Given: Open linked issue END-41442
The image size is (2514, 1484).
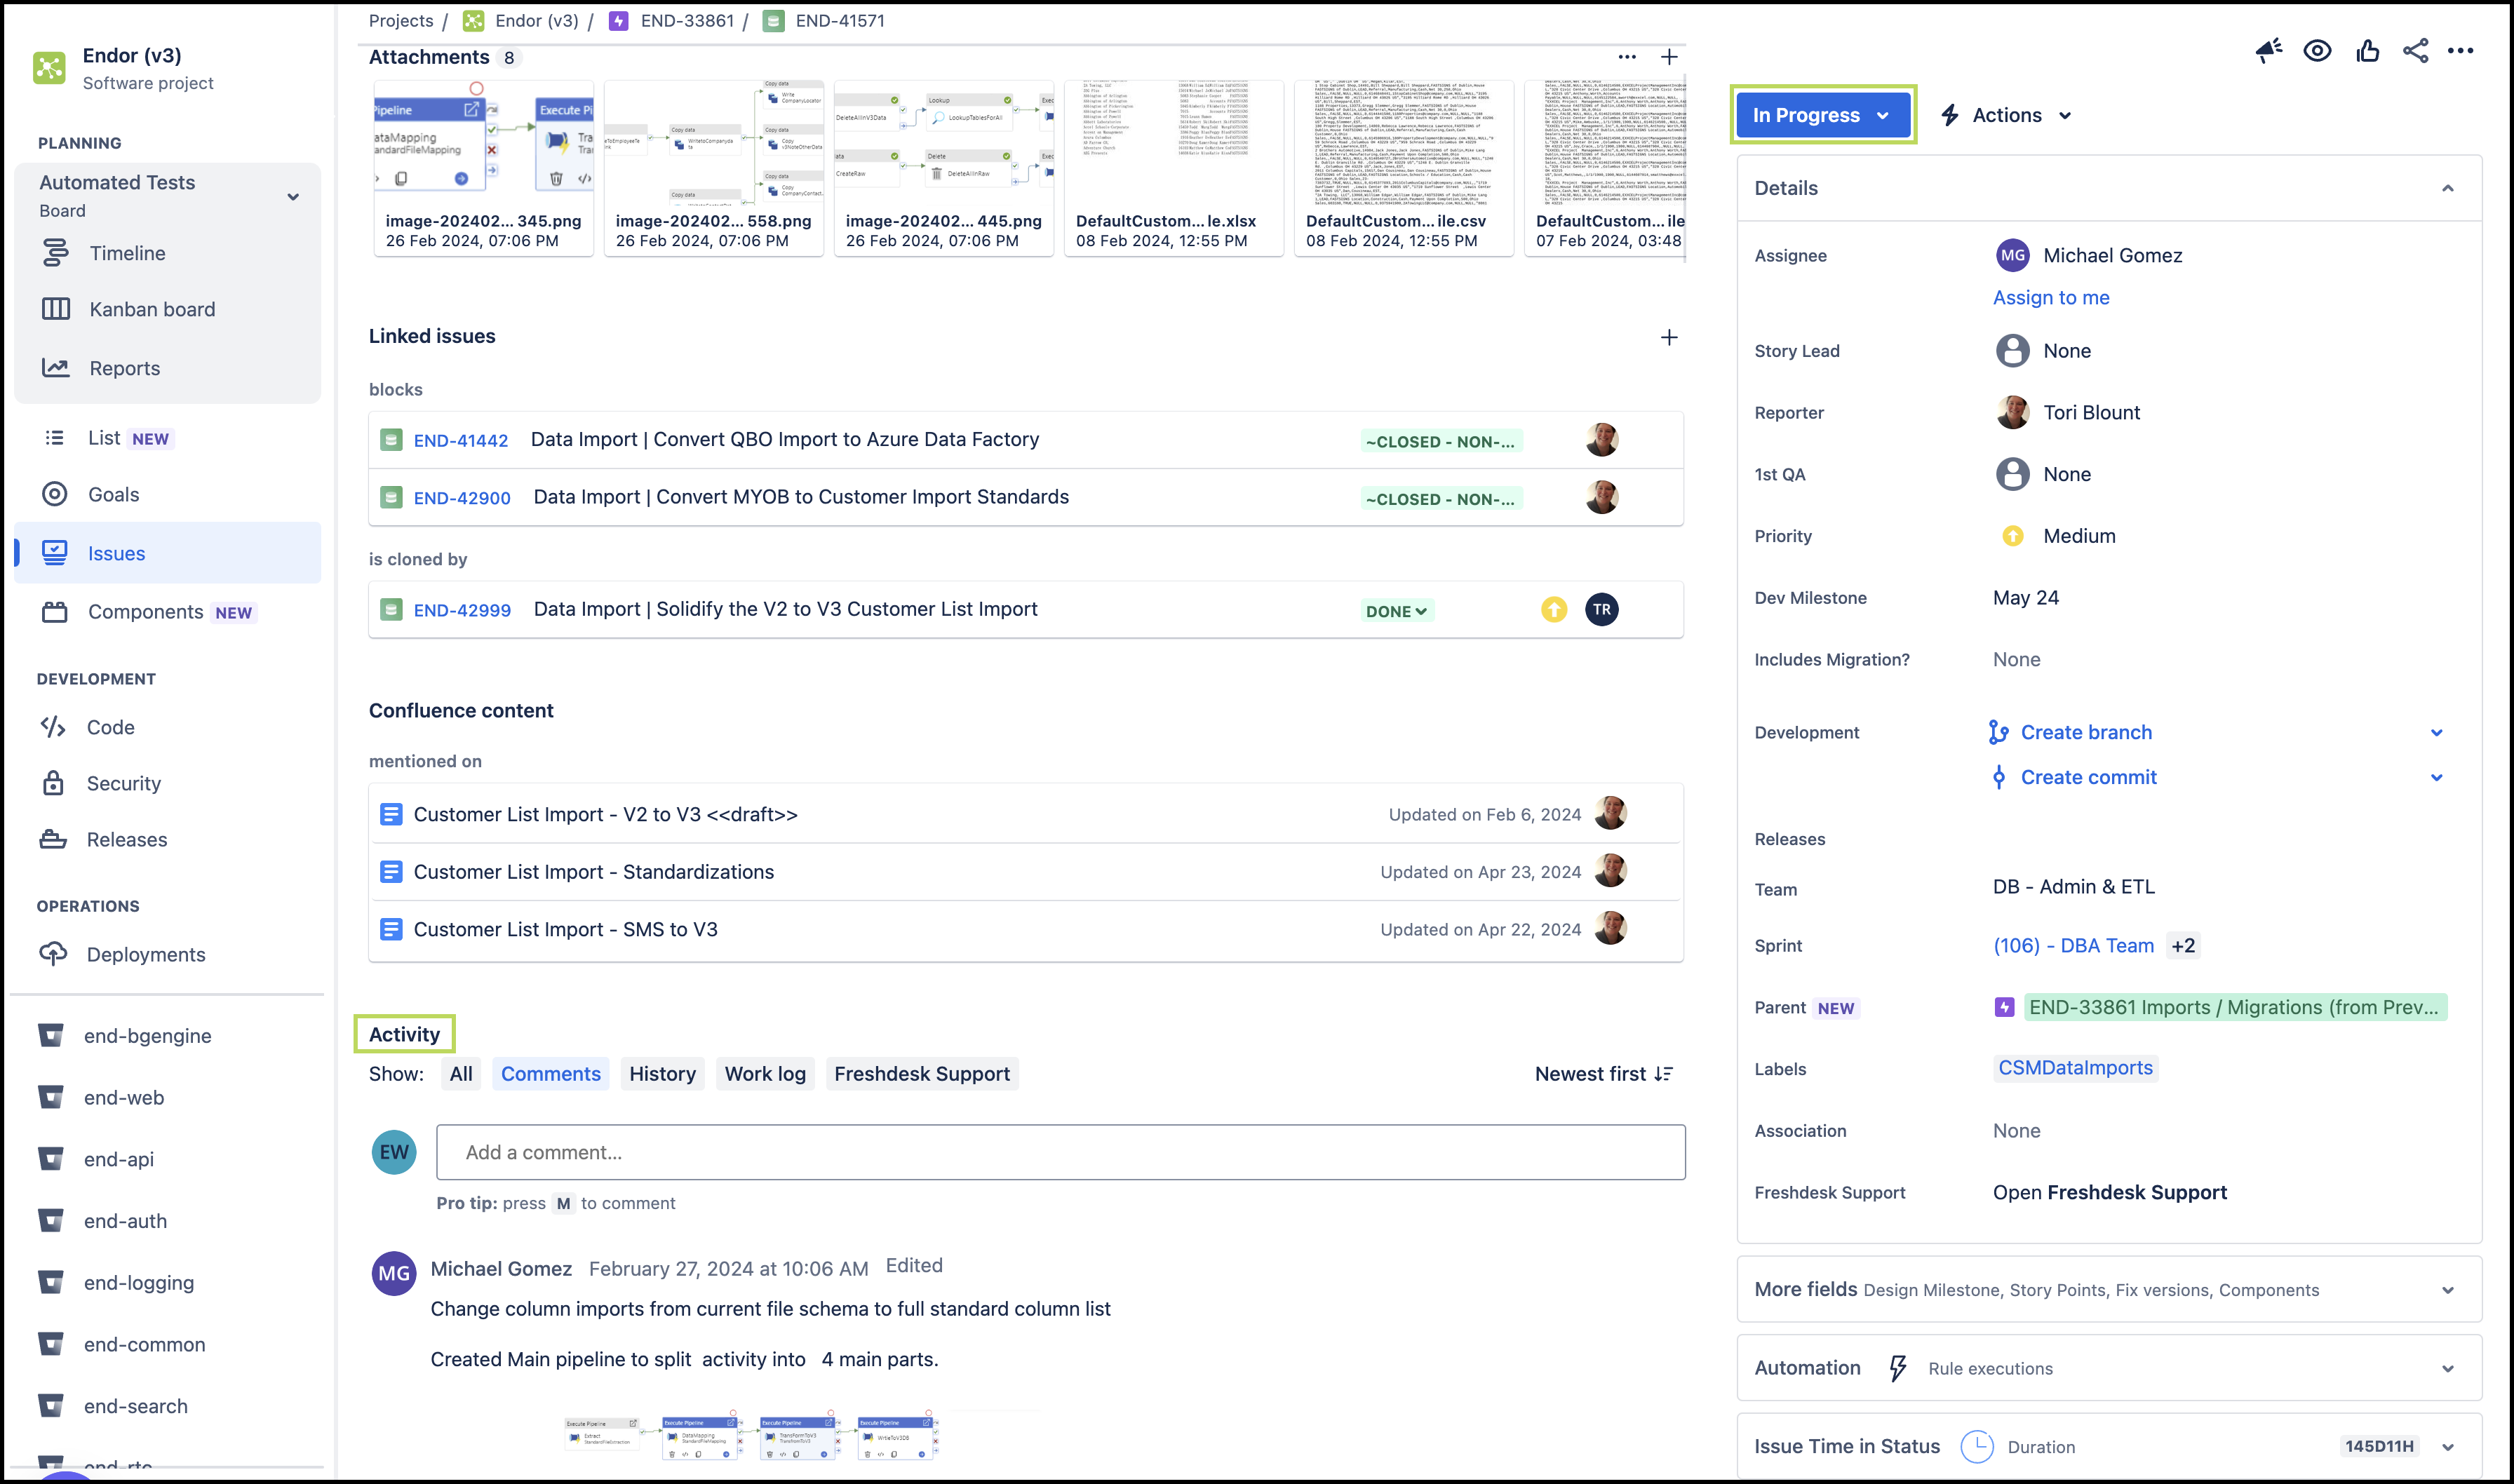Looking at the screenshot, I should [x=461, y=440].
